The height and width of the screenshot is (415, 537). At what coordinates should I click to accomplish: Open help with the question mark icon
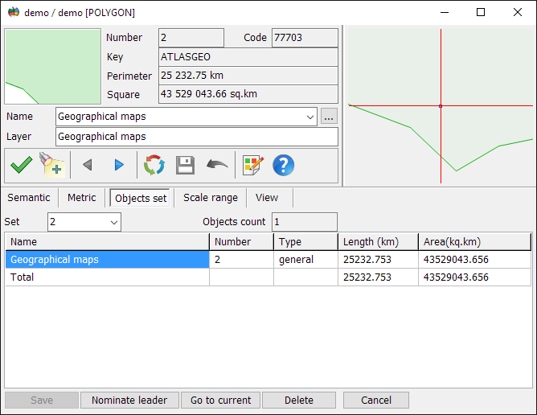point(283,165)
